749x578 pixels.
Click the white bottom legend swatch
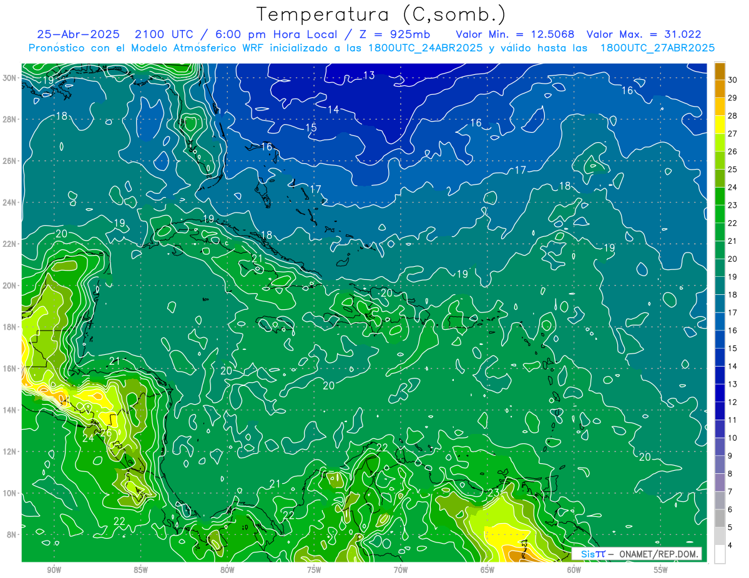[x=720, y=554]
